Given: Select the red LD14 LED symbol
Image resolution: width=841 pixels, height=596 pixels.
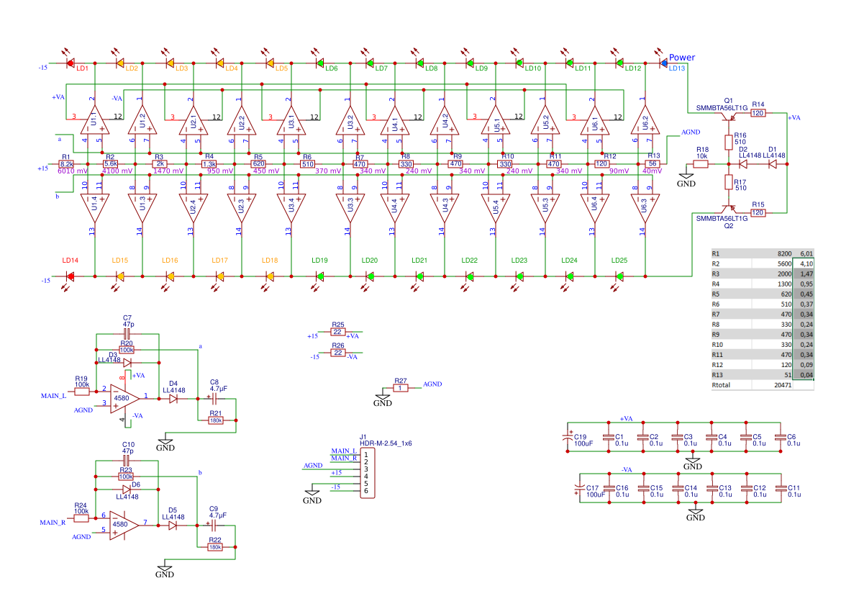Looking at the screenshot, I should (70, 277).
